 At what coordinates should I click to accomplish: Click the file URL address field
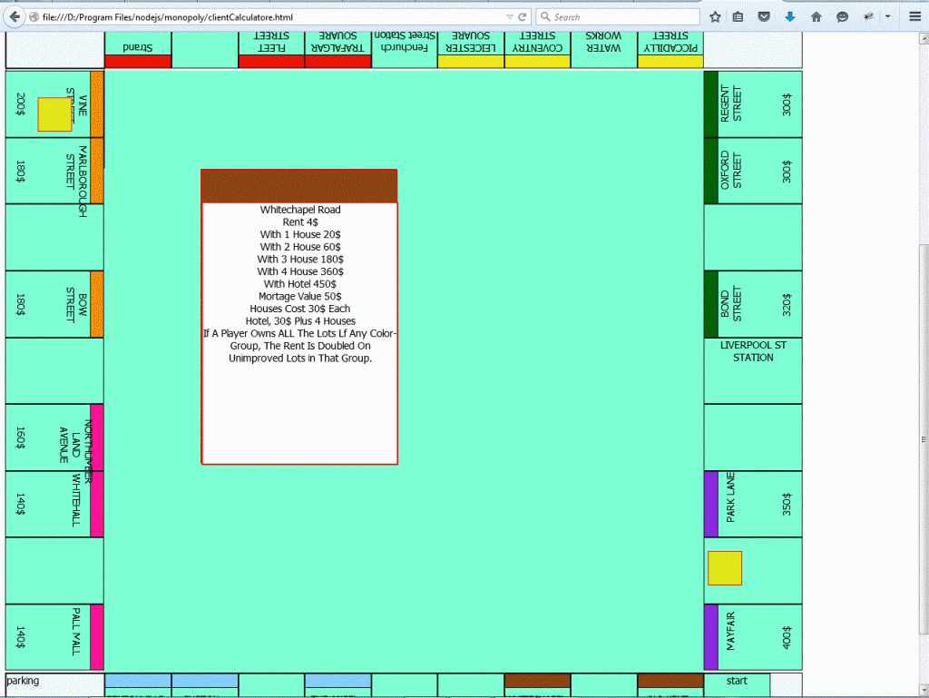click(272, 17)
